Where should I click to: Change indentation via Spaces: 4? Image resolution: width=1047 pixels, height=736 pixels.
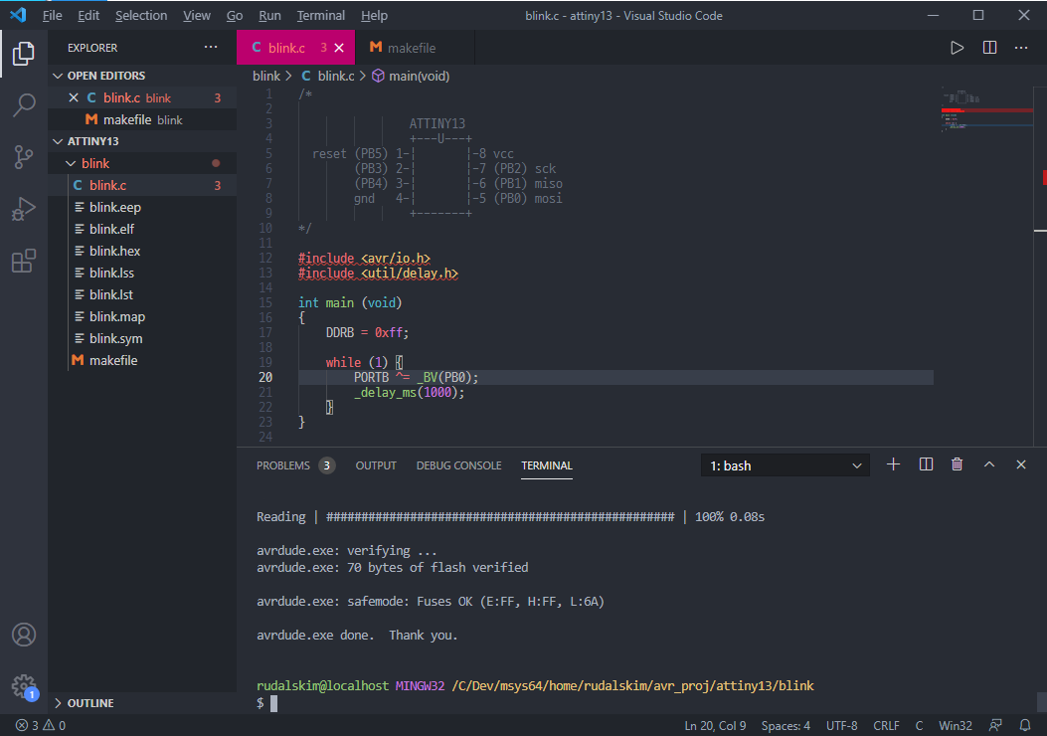pyautogui.click(x=785, y=725)
